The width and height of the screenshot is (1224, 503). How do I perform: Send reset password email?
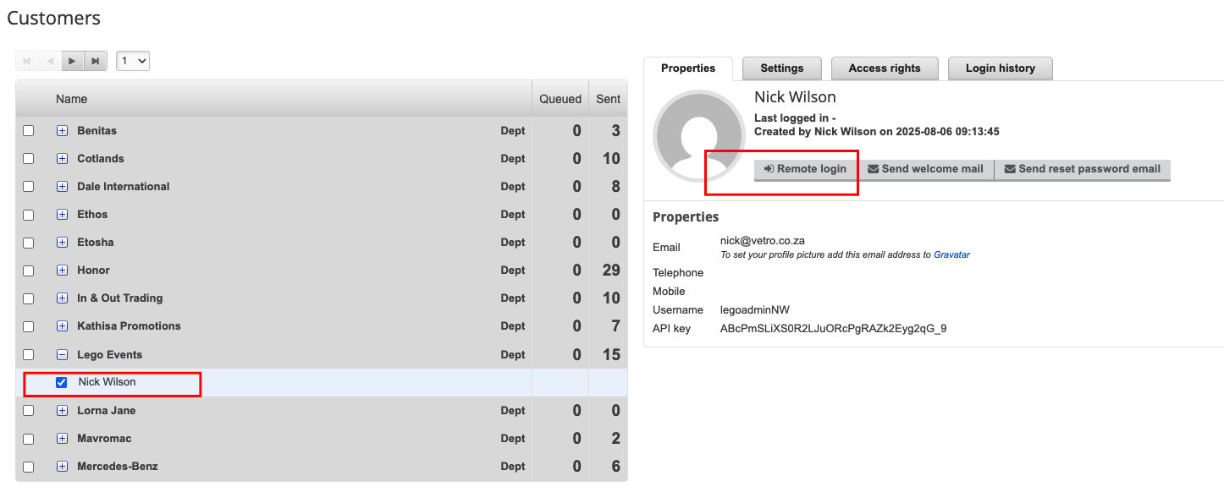1082,169
